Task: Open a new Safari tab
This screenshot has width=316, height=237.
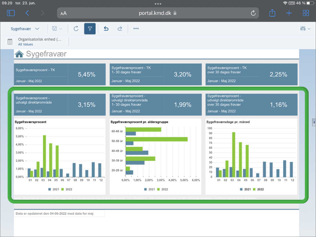Action: [289, 13]
